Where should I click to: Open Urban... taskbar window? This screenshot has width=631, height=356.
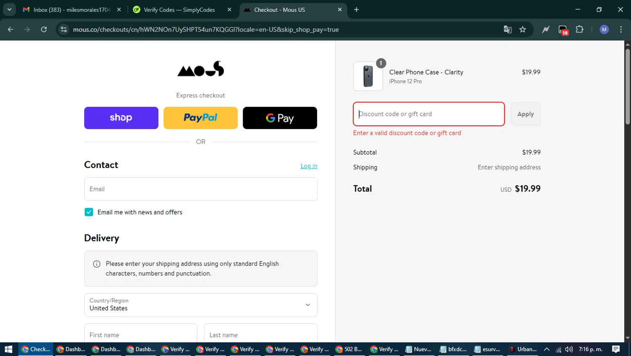pos(522,349)
